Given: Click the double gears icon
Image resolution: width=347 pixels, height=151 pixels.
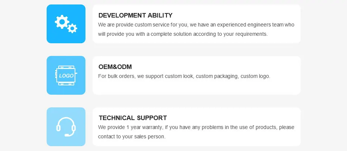Looking at the screenshot, I should tap(66, 24).
